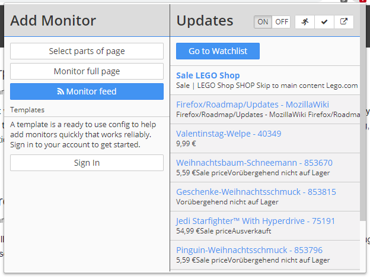Viewport: 370px width, 278px height.
Task: Open Firefox/Roadmap/Updates - MozillaWiki link
Action: tap(253, 105)
